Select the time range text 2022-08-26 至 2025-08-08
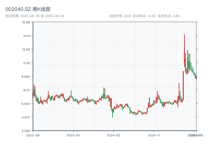 click(42, 16)
